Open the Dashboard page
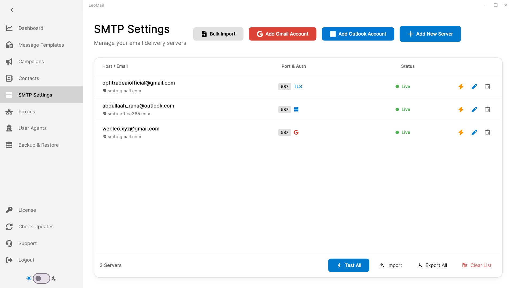 click(x=41, y=28)
